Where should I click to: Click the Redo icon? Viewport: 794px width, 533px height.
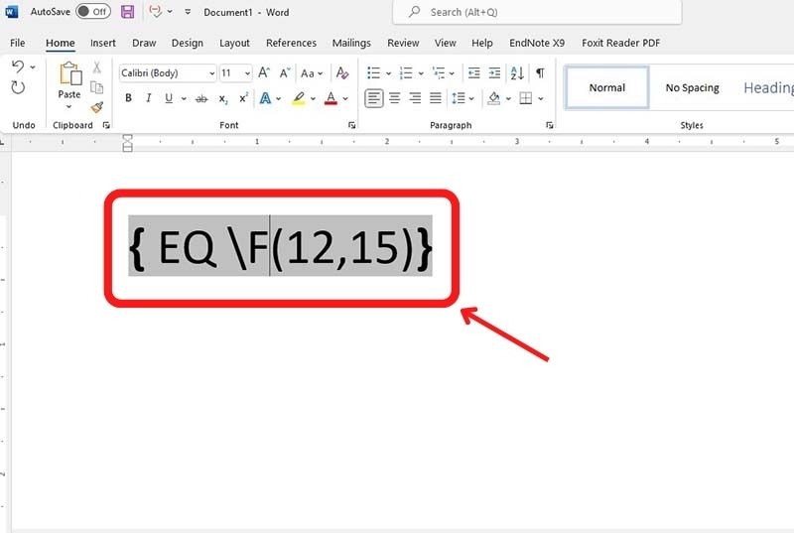18,88
